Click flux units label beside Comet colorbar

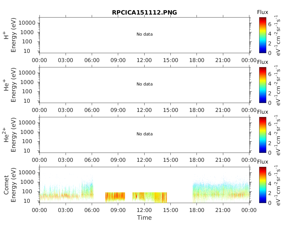pyautogui.click(x=278, y=185)
